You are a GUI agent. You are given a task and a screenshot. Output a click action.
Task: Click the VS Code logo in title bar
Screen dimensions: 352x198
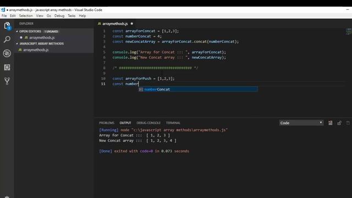click(x=3, y=10)
